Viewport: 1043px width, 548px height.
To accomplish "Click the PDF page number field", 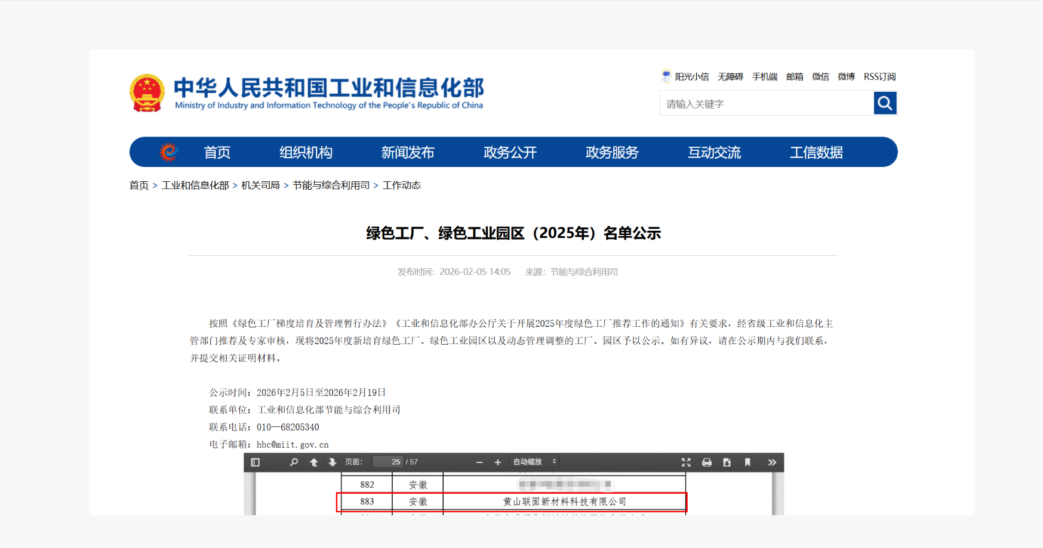I will tap(387, 462).
